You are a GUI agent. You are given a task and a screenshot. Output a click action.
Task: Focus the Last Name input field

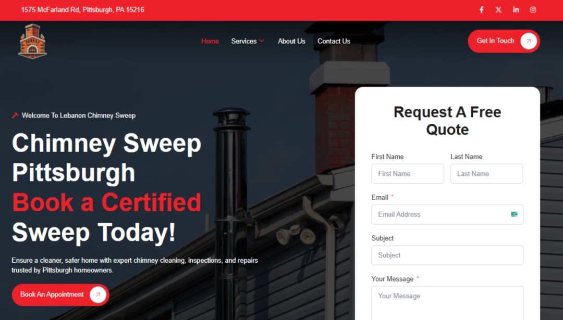[486, 174]
